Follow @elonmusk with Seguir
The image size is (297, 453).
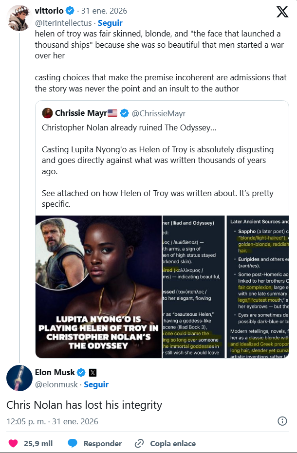96,384
